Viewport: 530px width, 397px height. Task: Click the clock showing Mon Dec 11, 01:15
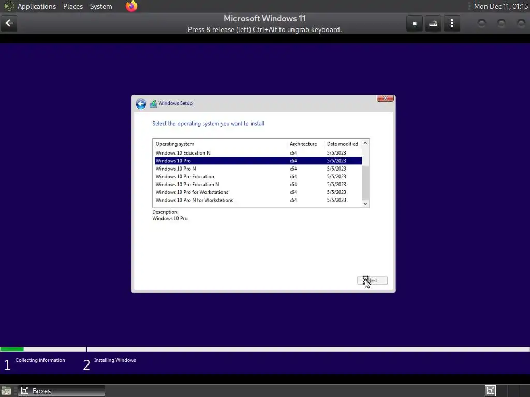pyautogui.click(x=500, y=6)
